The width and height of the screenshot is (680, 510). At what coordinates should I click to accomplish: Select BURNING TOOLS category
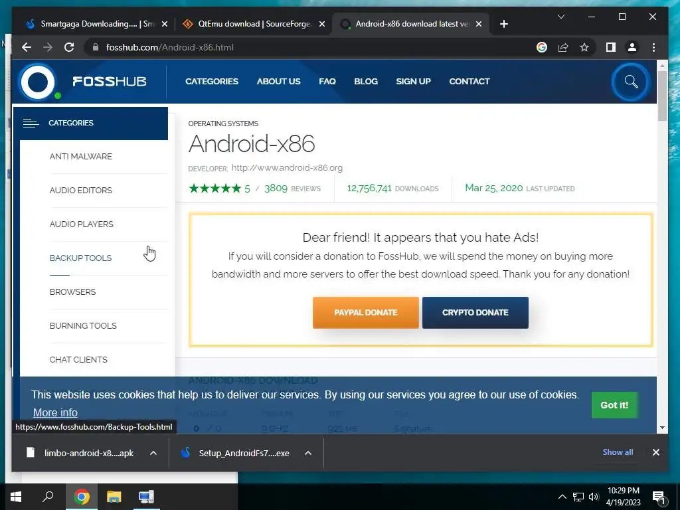point(83,325)
